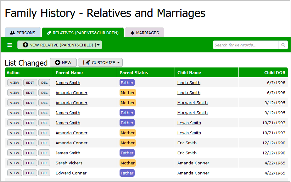The height and width of the screenshot is (182, 291).
Task: Open Margaret Smith link in Amanda Conner row
Action: [193, 103]
